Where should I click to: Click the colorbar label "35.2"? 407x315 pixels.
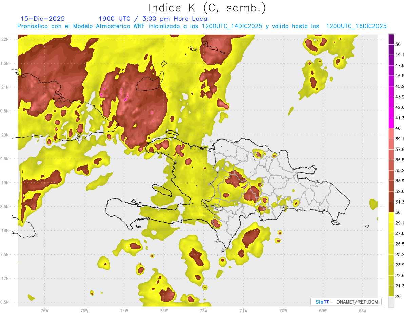(x=400, y=171)
